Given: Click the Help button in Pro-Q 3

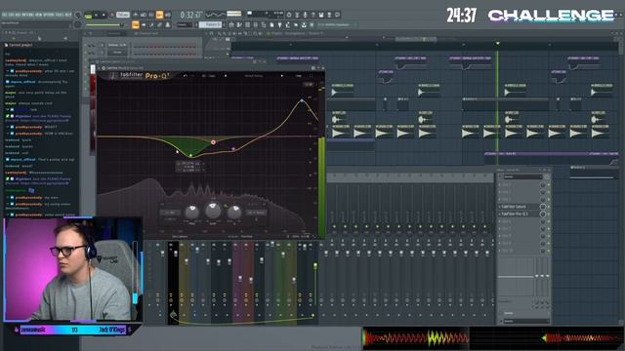Looking at the screenshot, I should click(299, 76).
